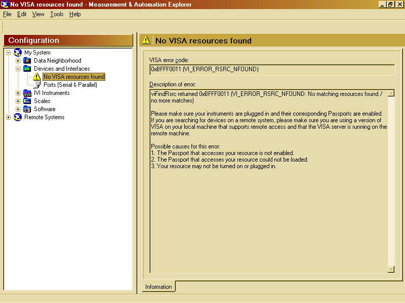Open the File menu
Image resolution: width=405 pixels, height=303 pixels.
[x=7, y=14]
